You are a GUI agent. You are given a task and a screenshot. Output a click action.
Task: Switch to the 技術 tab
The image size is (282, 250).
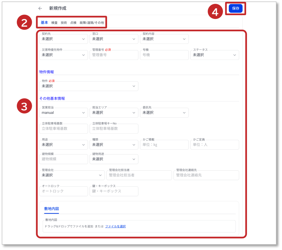(64, 23)
